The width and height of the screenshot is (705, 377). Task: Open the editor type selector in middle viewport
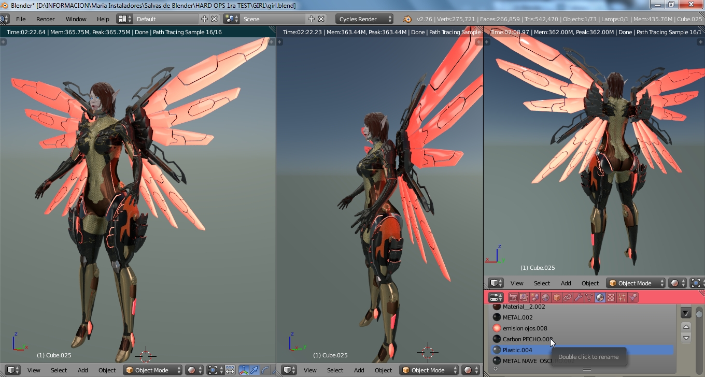pos(289,370)
